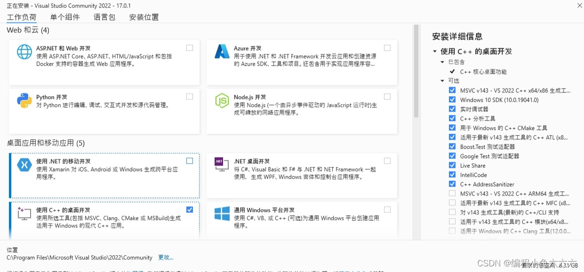Enable the Azure 开发 workload checkbox
Screen dimensions: 584x272
coord(387,48)
